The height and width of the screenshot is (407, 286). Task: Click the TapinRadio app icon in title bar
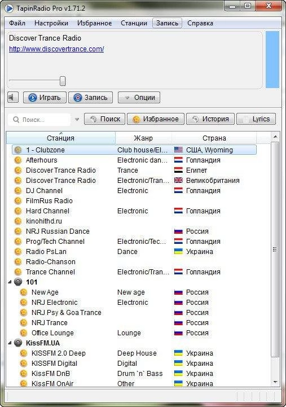(x=10, y=8)
